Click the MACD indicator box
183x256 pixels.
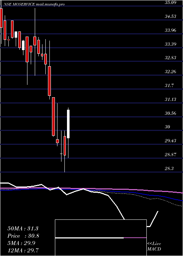click(101, 238)
